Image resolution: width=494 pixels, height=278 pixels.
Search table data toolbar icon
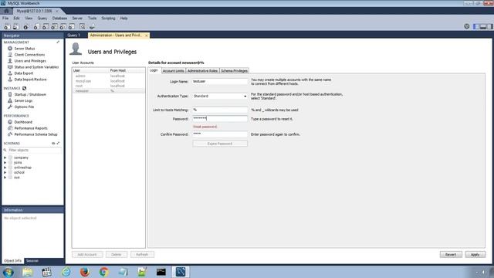pyautogui.click(x=83, y=27)
